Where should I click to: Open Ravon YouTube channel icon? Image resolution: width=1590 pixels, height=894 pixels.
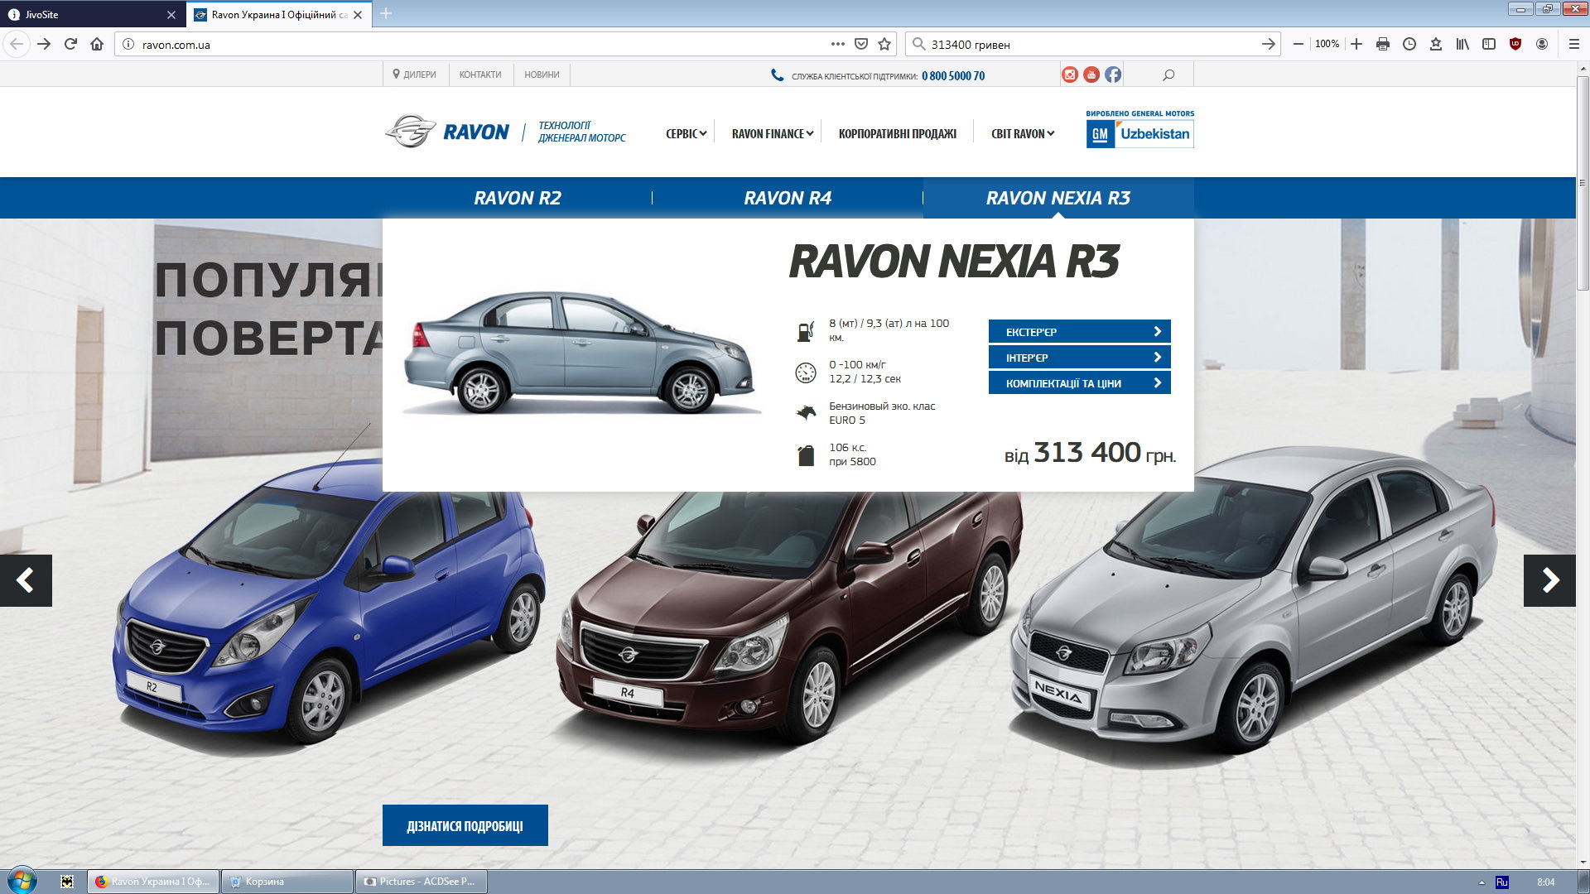pos(1091,74)
